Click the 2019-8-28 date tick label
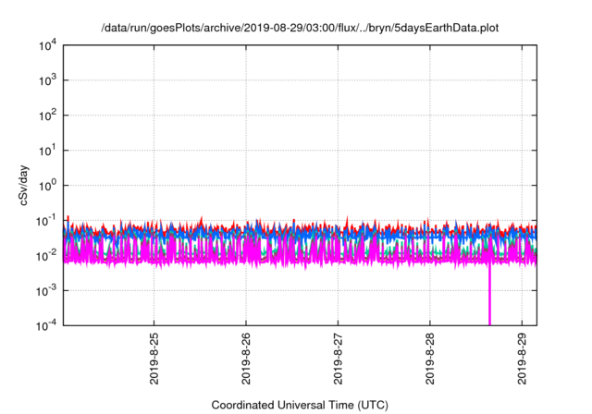 coord(430,359)
